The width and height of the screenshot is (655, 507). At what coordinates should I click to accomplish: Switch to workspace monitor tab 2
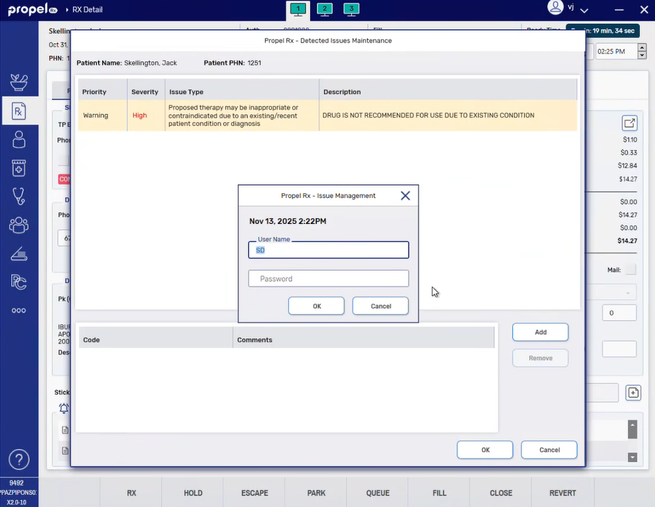pyautogui.click(x=325, y=9)
